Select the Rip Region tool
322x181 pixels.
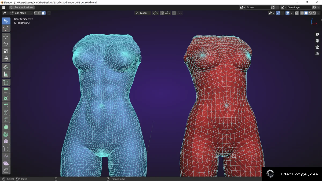point(6,170)
